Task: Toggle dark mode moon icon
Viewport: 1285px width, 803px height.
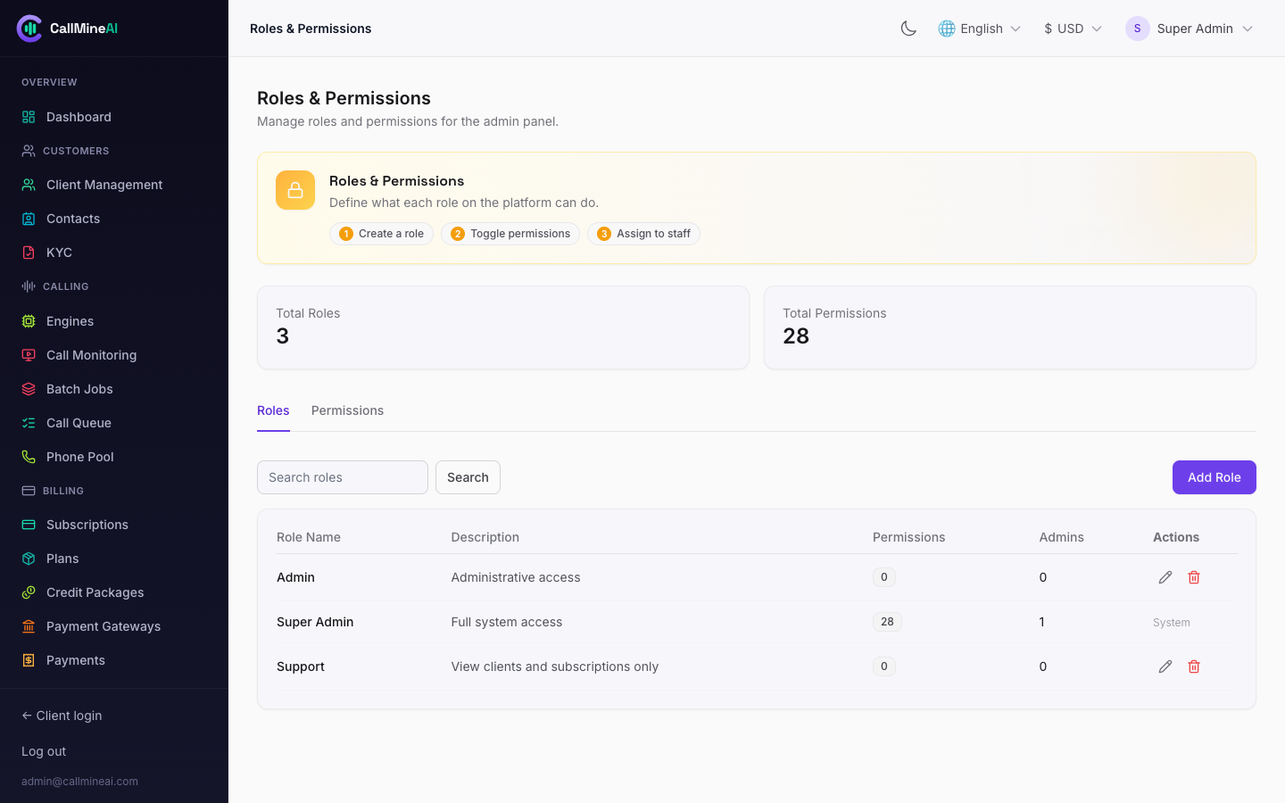Action: point(908,29)
